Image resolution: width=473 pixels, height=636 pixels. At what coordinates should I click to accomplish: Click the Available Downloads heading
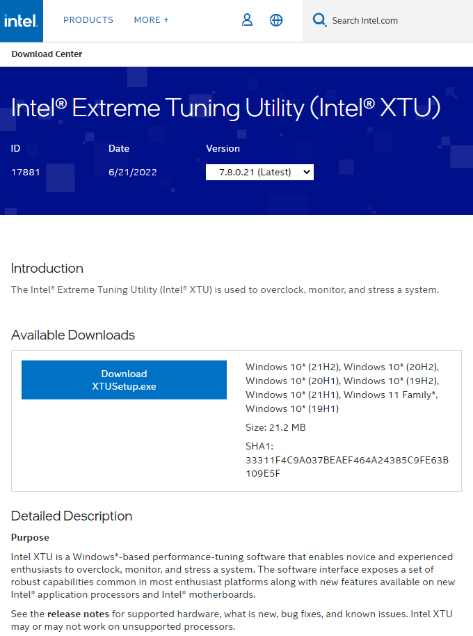pos(73,335)
